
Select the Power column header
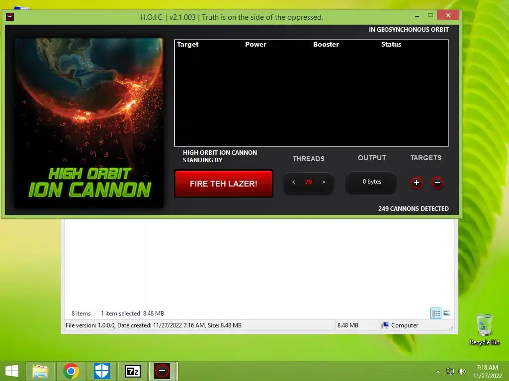point(255,44)
